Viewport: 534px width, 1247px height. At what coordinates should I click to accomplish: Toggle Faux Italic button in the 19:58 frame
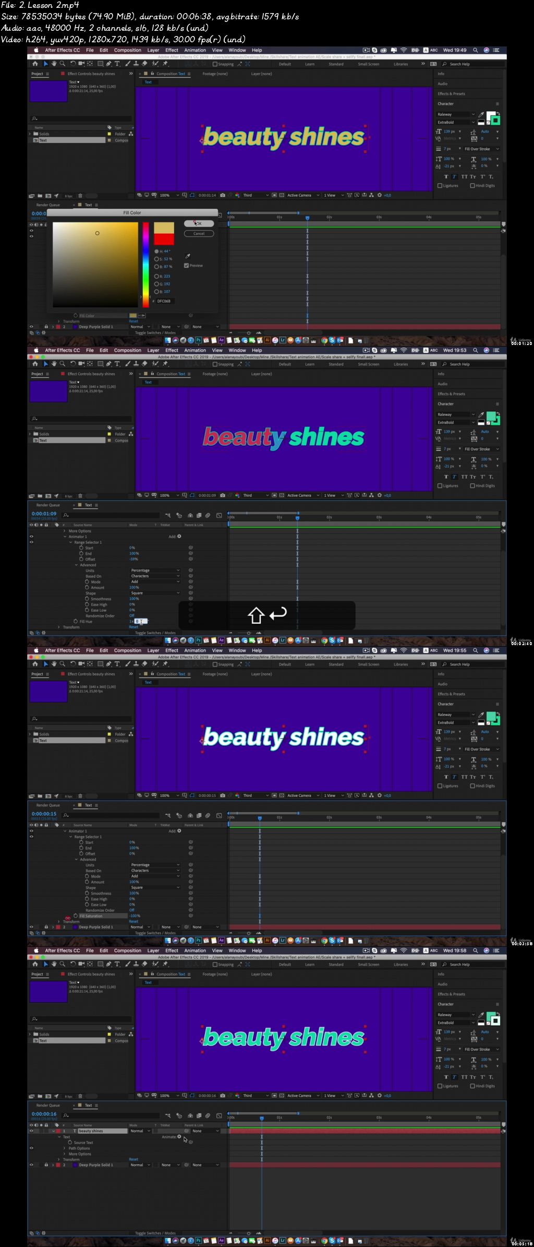[x=454, y=1077]
